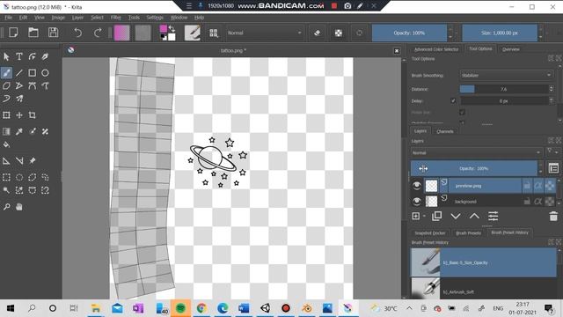Select the Gradient tool
Image resolution: width=563 pixels, height=317 pixels.
coord(6,131)
